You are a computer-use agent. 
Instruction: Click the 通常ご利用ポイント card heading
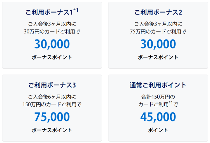158,85
